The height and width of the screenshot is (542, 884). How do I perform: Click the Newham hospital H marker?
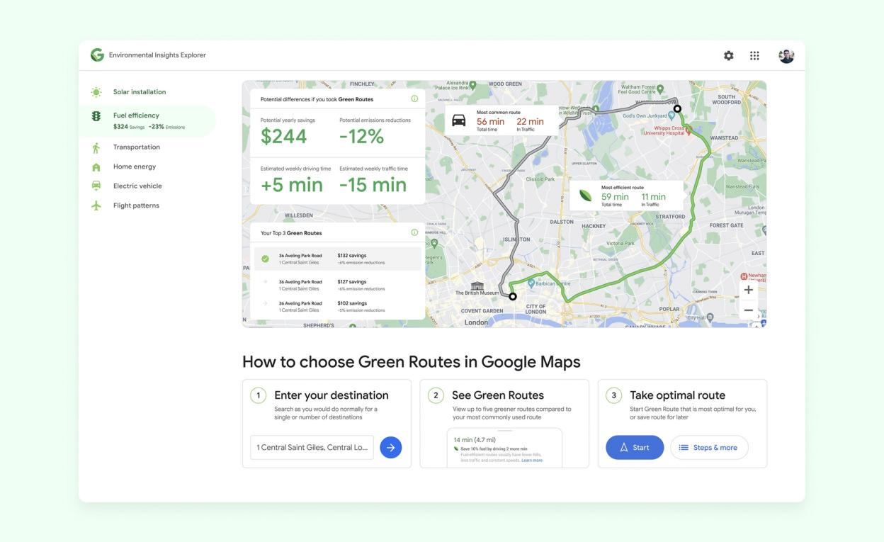coord(744,276)
